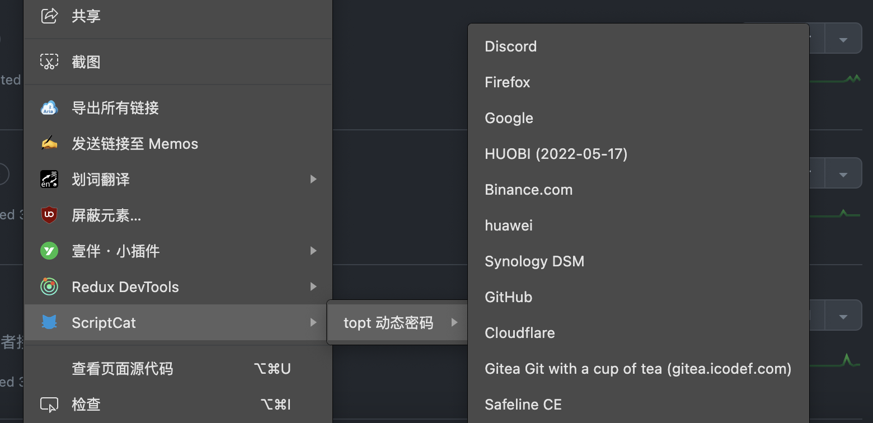Expand the Redux DevTools submenu arrow
Viewport: 873px width, 423px height.
(x=313, y=287)
